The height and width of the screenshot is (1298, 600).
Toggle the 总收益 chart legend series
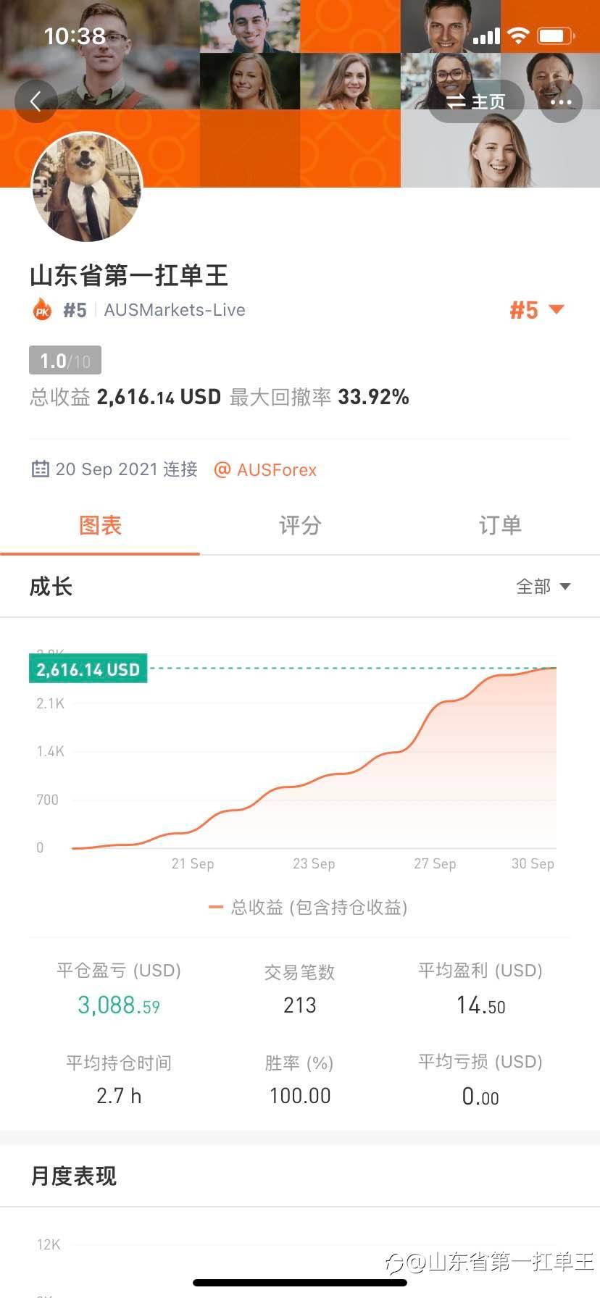click(x=308, y=908)
